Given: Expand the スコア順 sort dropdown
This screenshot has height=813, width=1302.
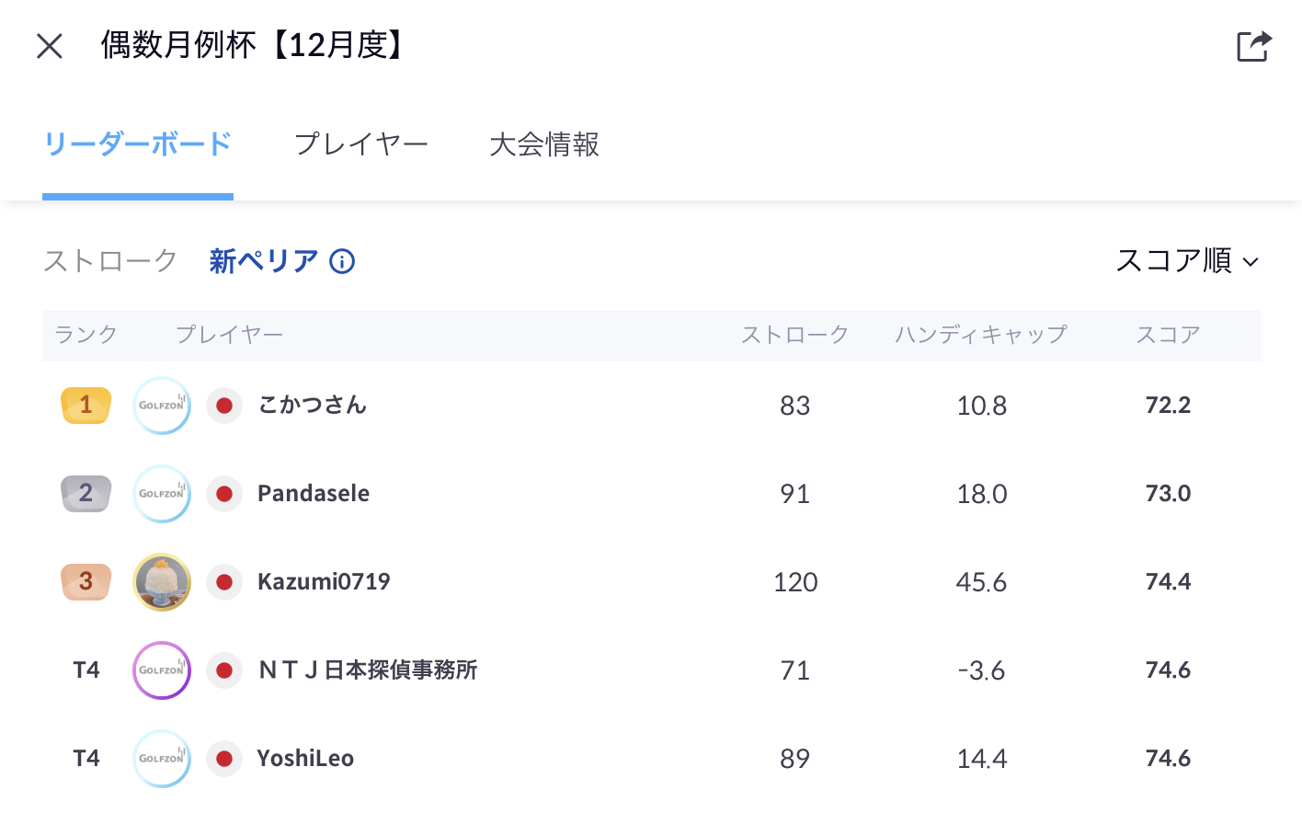Looking at the screenshot, I should (1186, 262).
